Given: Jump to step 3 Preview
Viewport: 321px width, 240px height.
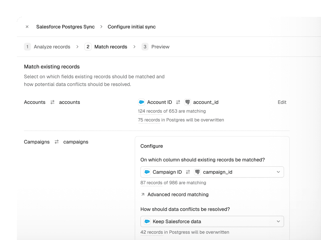Looking at the screenshot, I should pos(156,47).
